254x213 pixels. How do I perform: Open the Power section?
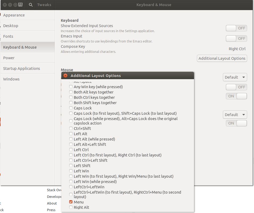click(x=28, y=58)
